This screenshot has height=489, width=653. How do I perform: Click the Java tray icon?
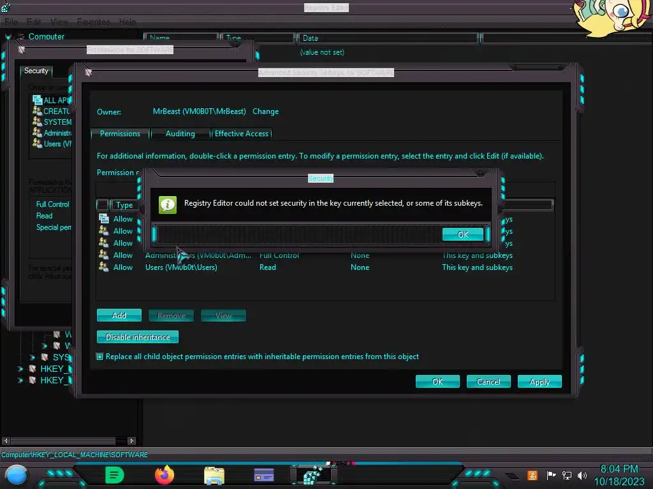point(532,475)
